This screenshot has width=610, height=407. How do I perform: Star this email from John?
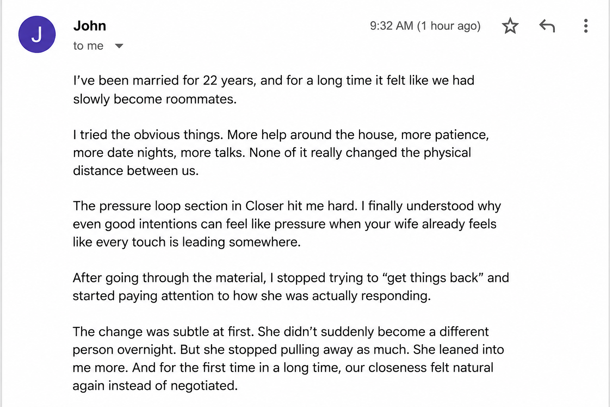pos(510,26)
